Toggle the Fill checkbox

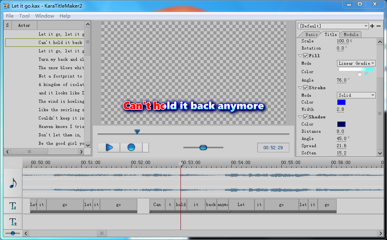[305, 56]
